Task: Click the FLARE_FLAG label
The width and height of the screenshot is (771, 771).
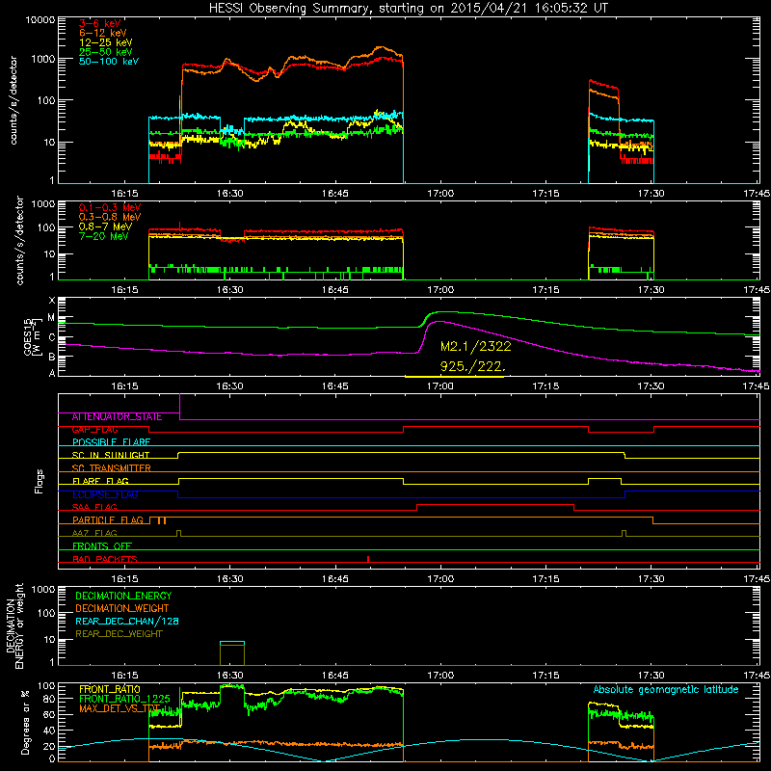Action: [100, 481]
